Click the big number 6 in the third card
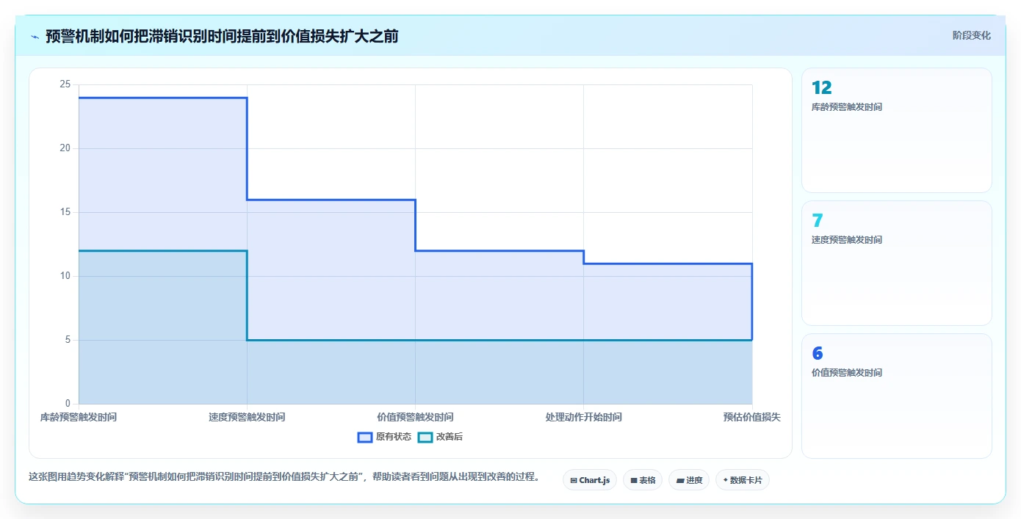This screenshot has width=1021, height=519. tap(818, 354)
